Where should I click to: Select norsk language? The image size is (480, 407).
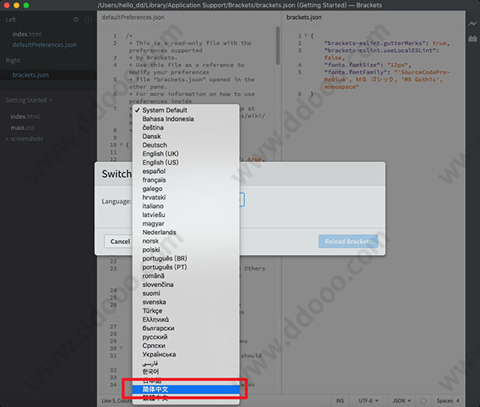pyautogui.click(x=186, y=242)
